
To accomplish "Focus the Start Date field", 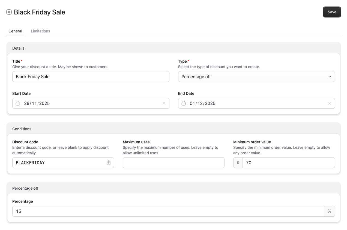I will click(x=91, y=103).
